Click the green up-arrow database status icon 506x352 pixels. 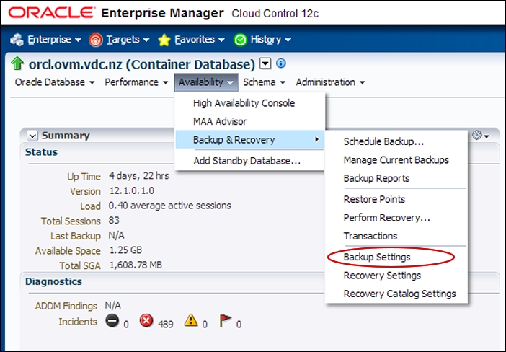17,63
